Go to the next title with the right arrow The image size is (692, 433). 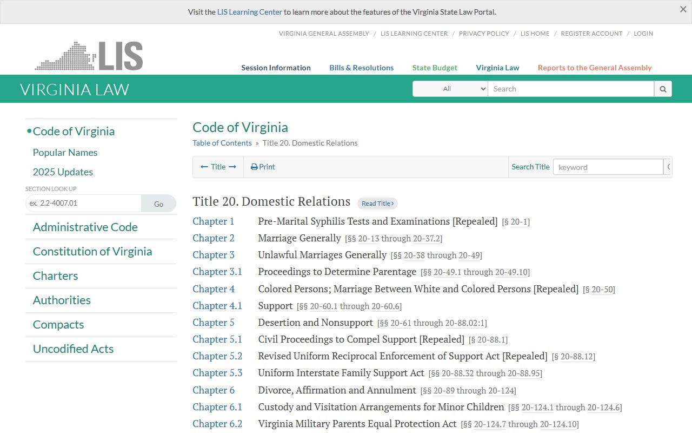point(232,167)
